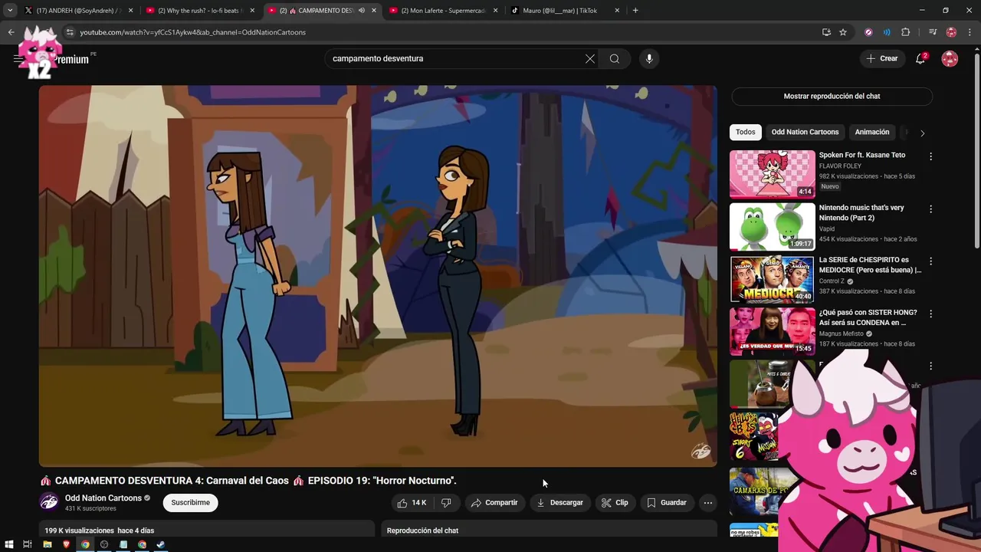Image resolution: width=981 pixels, height=552 pixels.
Task: Expand the Reproducción del chat panel
Action: [x=549, y=530]
